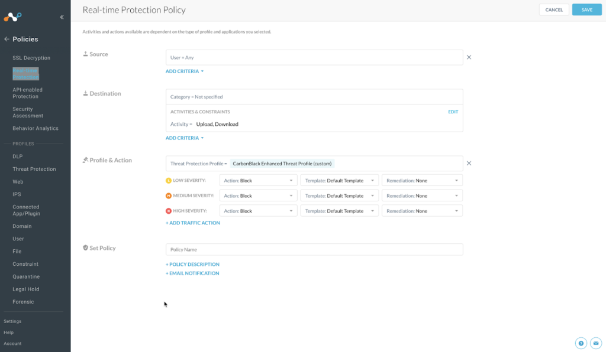Add a policy description
606x352 pixels.
point(192,265)
